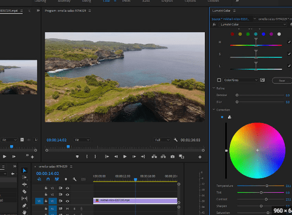Select the Hand tool
Viewport: 292px width, 215px height.
click(24, 212)
